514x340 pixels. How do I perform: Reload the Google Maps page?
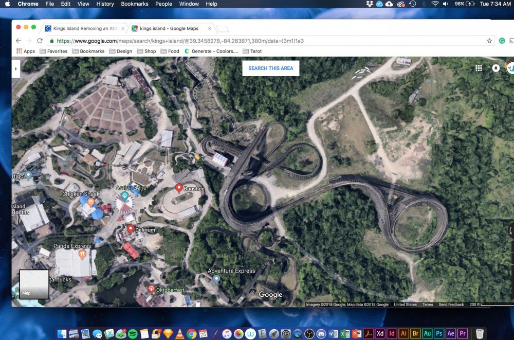[40, 41]
